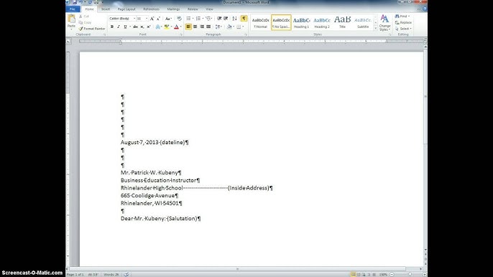493x277 pixels.
Task: Click the Sort icon
Action: (234, 19)
